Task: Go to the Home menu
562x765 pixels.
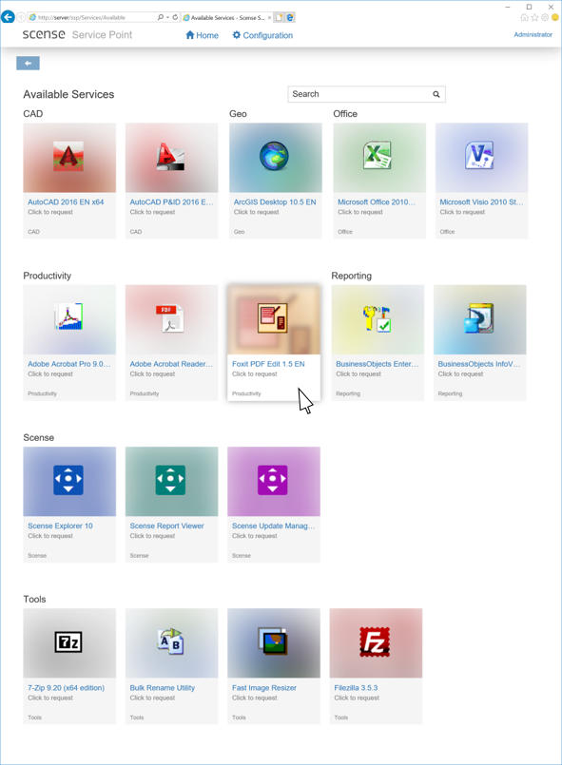Action: (x=203, y=35)
